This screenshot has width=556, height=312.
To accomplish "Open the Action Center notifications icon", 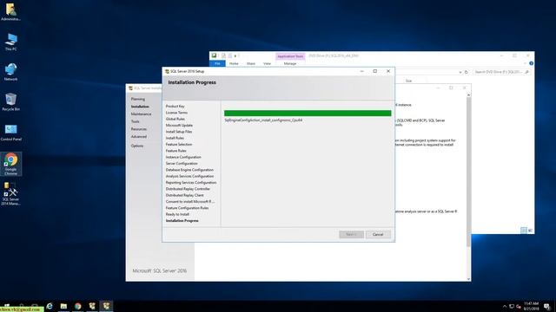I will [x=547, y=306].
